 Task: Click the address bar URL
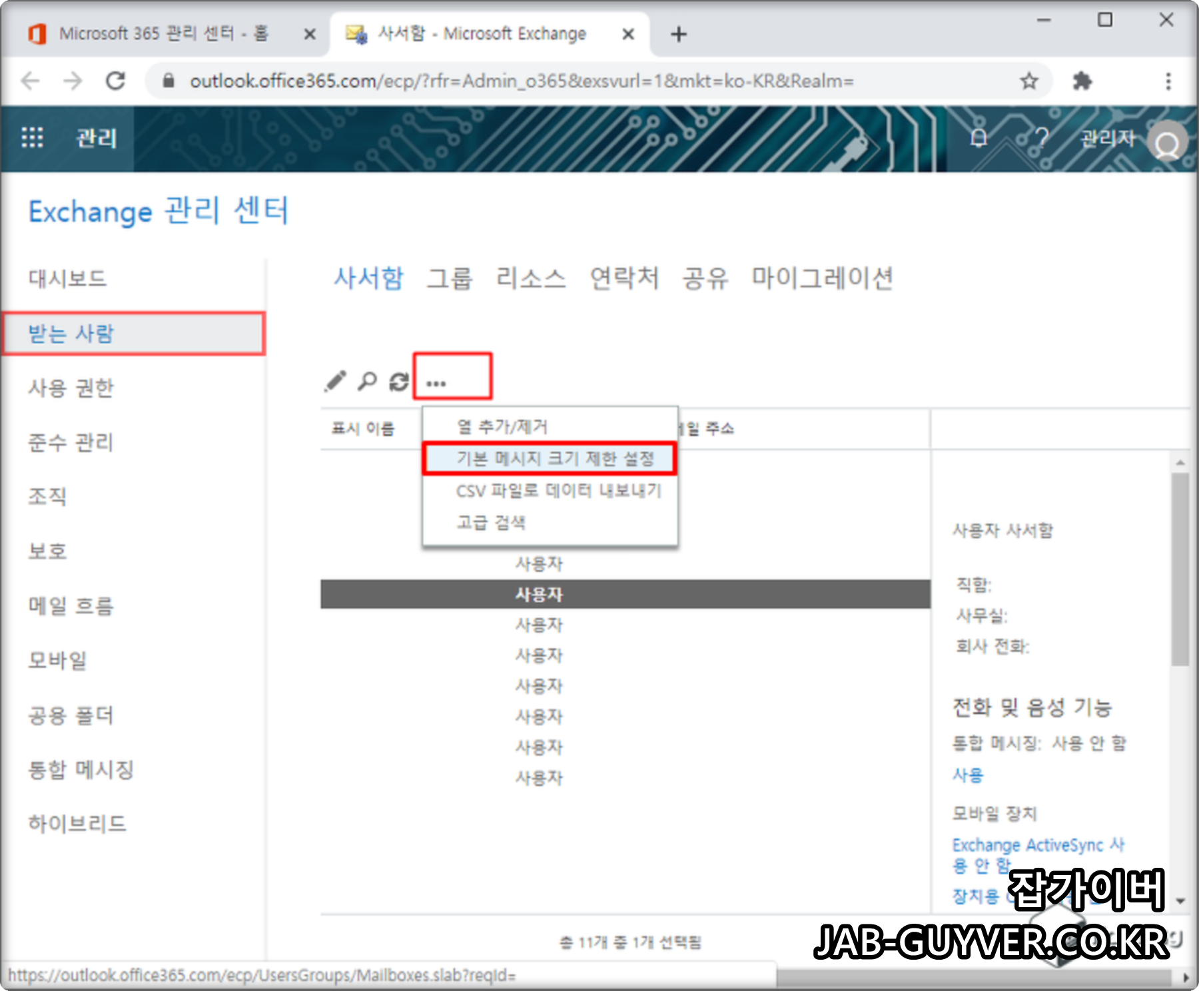[522, 81]
